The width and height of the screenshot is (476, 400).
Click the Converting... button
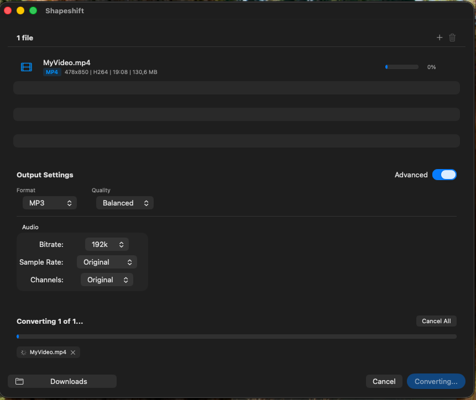436,381
